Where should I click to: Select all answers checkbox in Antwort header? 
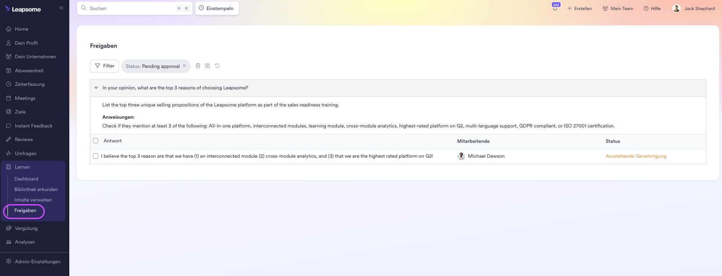(96, 141)
